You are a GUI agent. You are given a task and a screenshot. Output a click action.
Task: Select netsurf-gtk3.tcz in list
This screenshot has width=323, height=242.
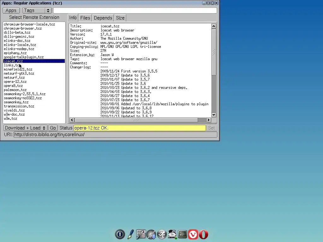pyautogui.click(x=34, y=73)
